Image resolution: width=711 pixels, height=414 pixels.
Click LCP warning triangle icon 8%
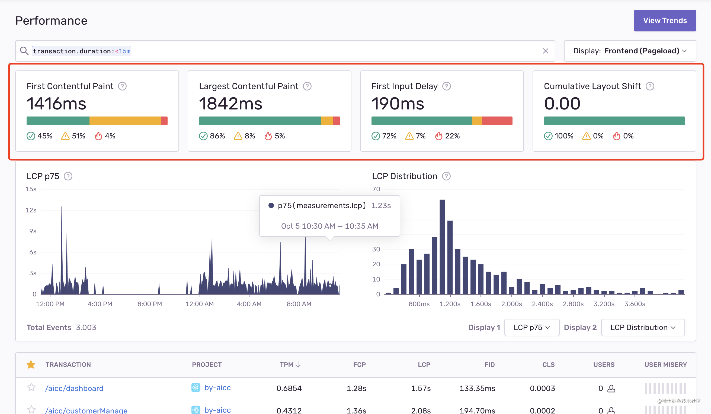(x=238, y=136)
